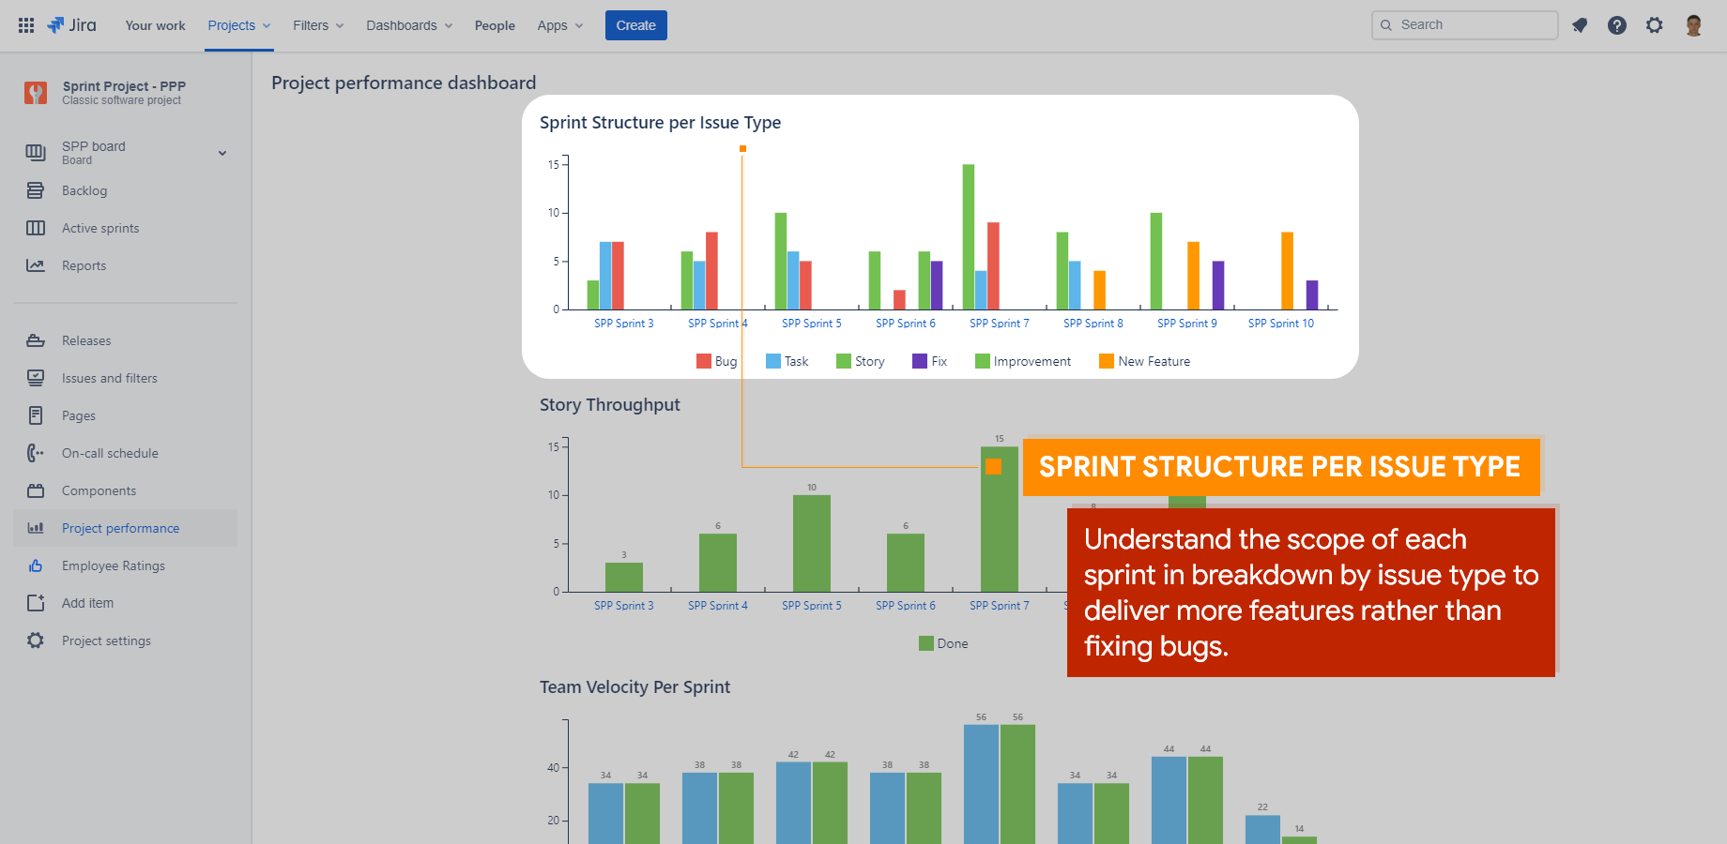This screenshot has height=844, width=1727.
Task: Open Backlog in the sidebar
Action: click(84, 190)
